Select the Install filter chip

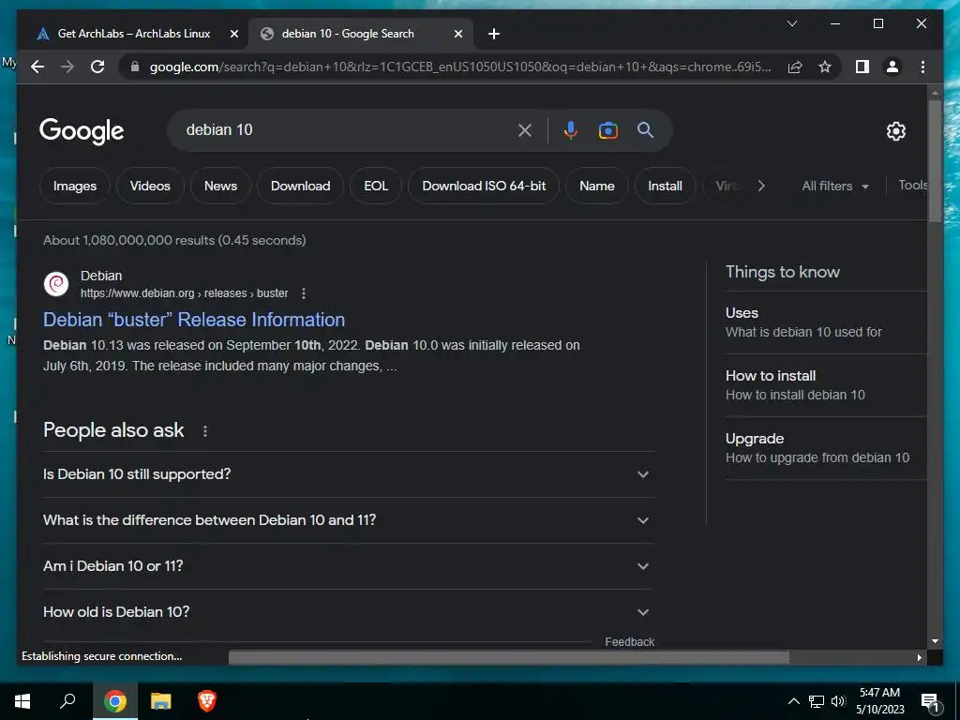coord(665,186)
